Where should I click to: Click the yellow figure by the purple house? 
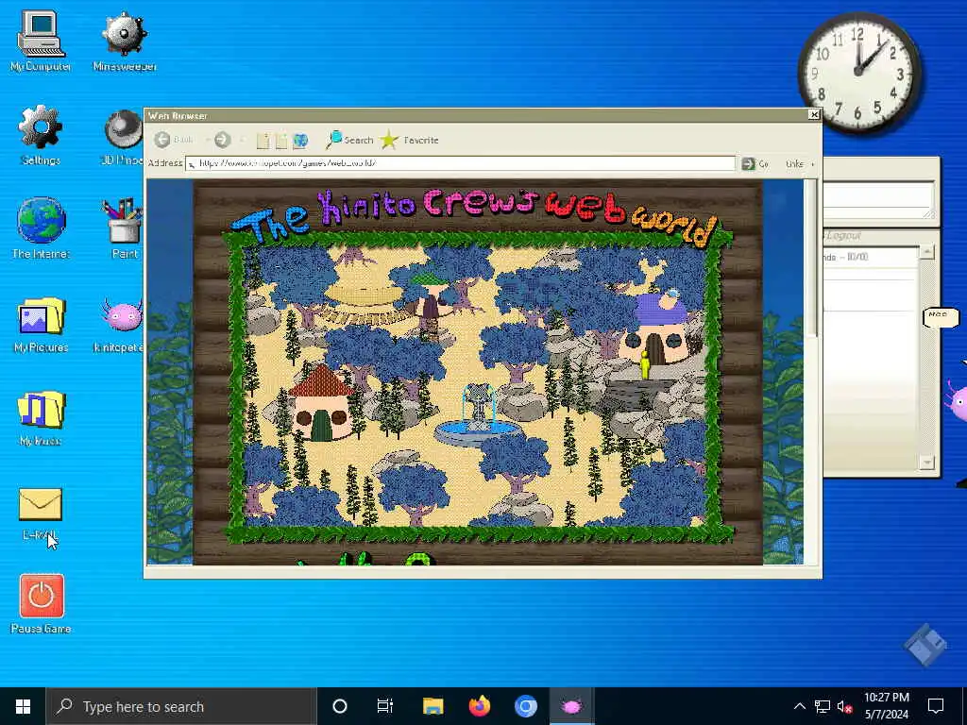point(645,364)
